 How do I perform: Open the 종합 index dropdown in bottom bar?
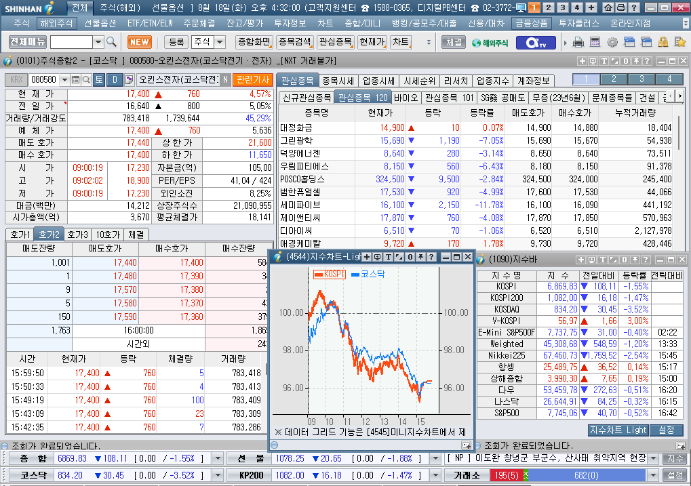218,459
